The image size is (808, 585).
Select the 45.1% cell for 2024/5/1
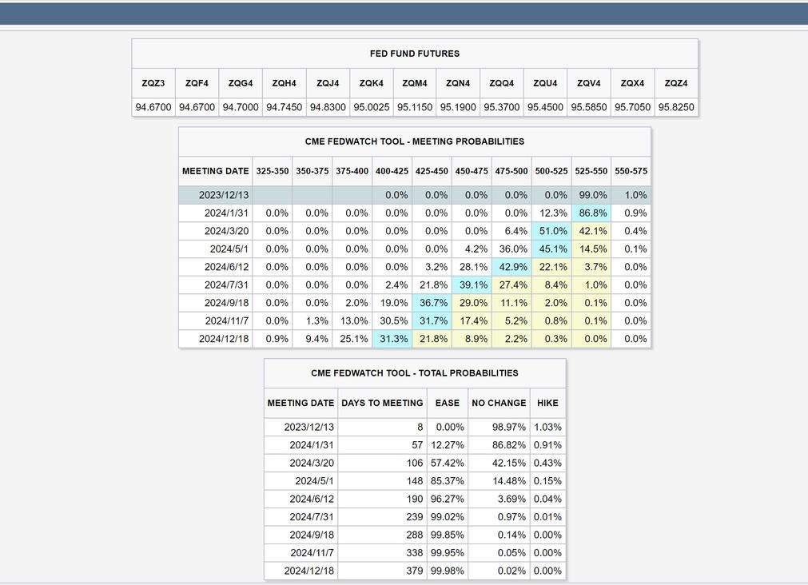tap(553, 249)
